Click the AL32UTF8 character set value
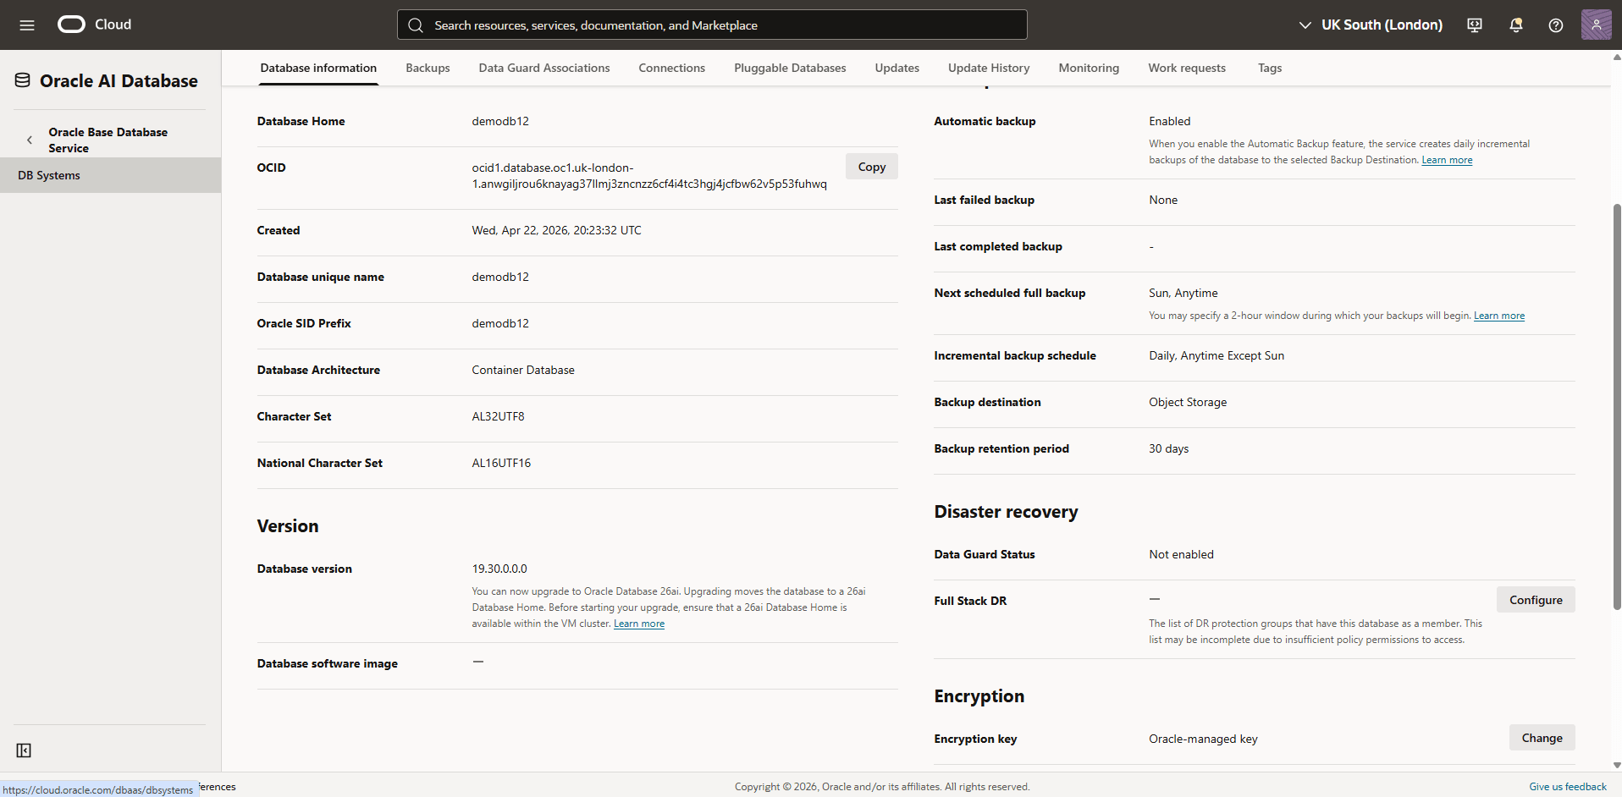The height and width of the screenshot is (797, 1622). click(498, 416)
